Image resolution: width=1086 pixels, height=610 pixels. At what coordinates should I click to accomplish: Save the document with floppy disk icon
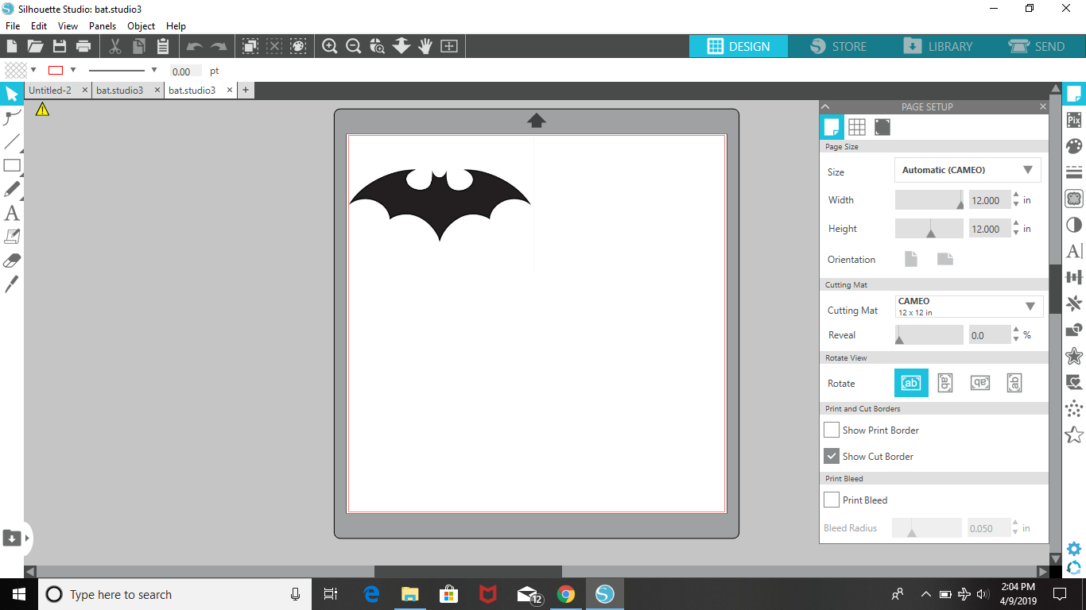(x=59, y=46)
